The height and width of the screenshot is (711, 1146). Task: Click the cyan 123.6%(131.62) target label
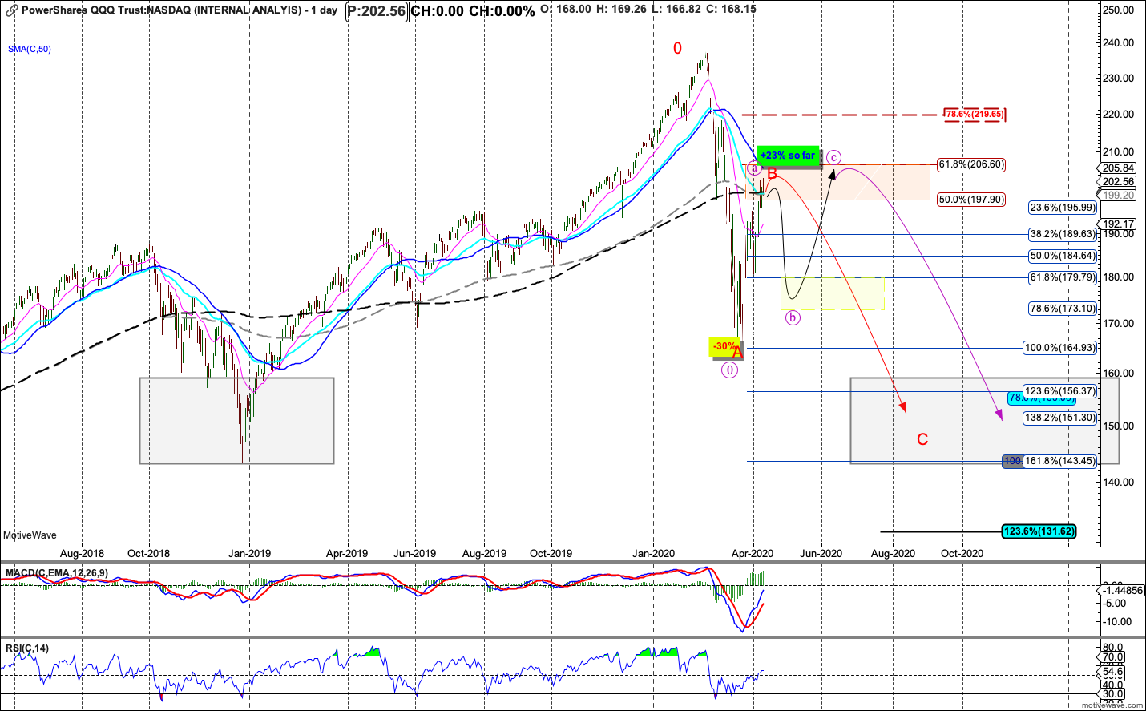1039,531
